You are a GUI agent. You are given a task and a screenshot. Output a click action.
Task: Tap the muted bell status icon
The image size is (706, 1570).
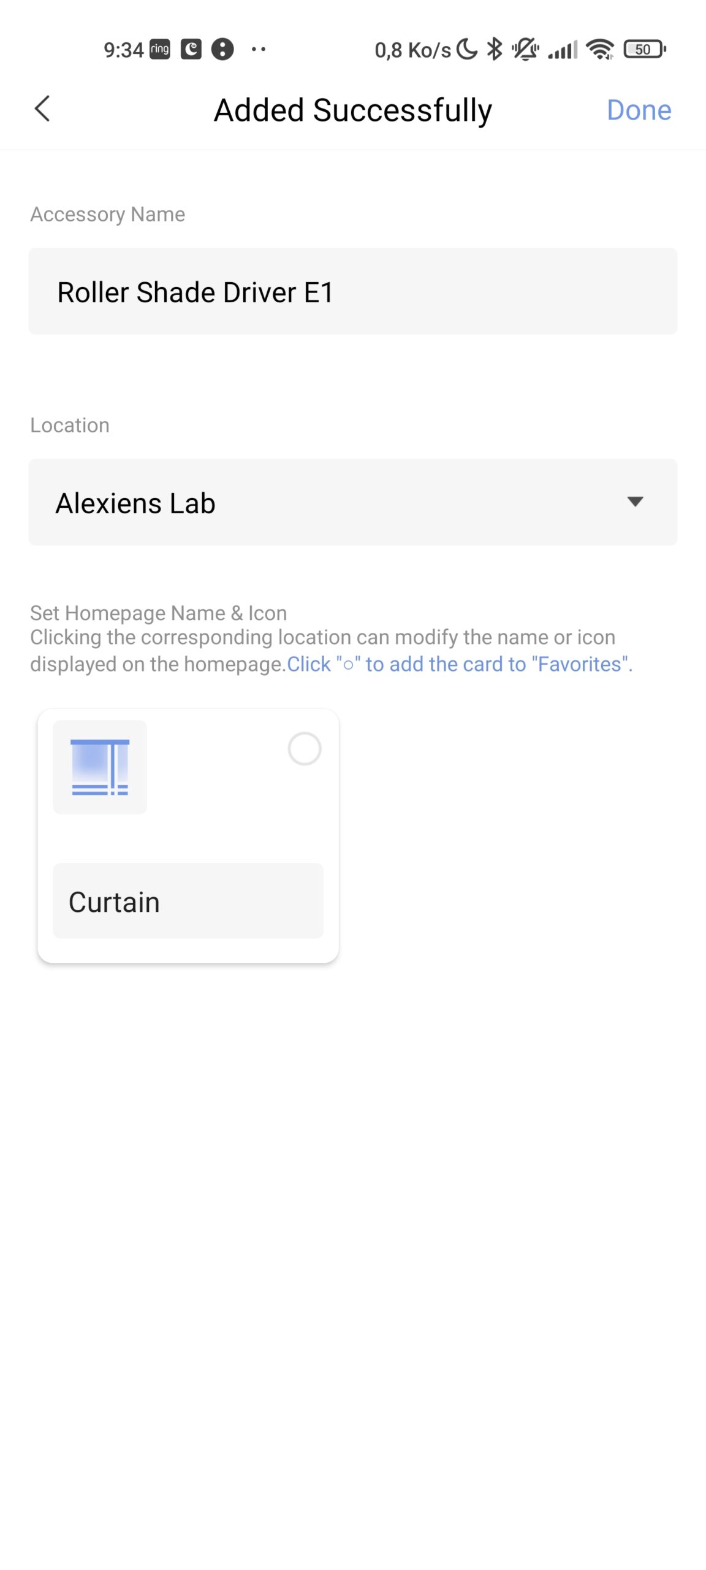[525, 49]
